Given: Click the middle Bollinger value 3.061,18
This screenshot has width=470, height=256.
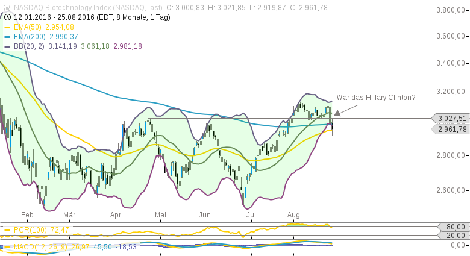Looking at the screenshot, I should (95, 46).
